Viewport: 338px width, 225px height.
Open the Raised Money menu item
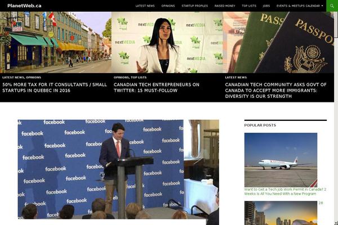coord(225,6)
